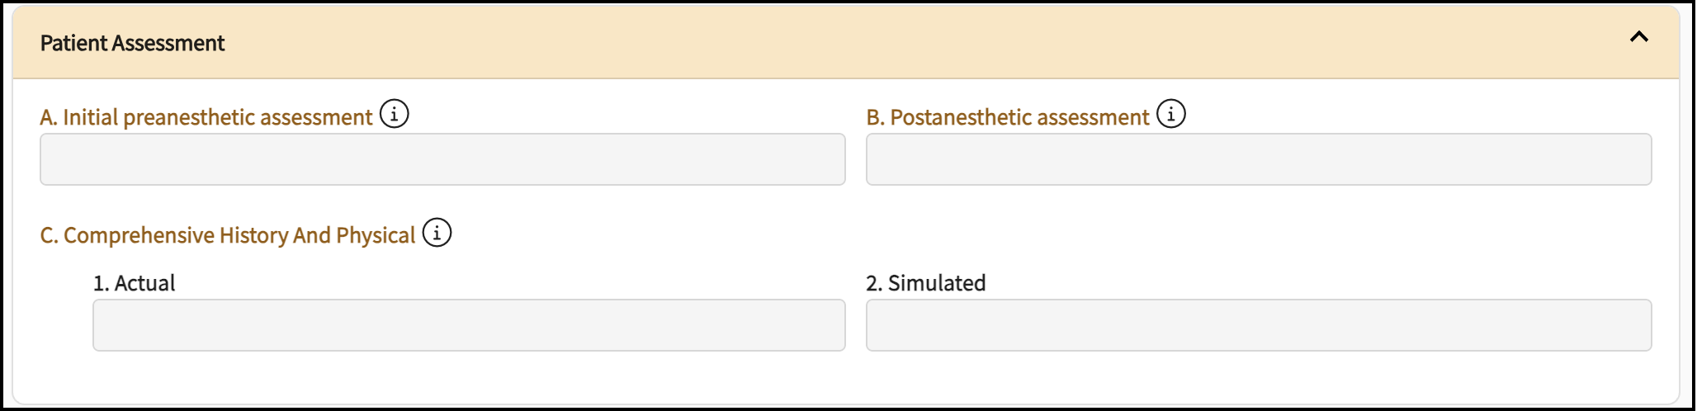Select the Actual history and physical field
The height and width of the screenshot is (411, 1697).
[x=469, y=325]
